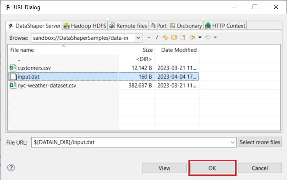Open the help question mark
The height and width of the screenshot is (180, 287).
[x=11, y=168]
